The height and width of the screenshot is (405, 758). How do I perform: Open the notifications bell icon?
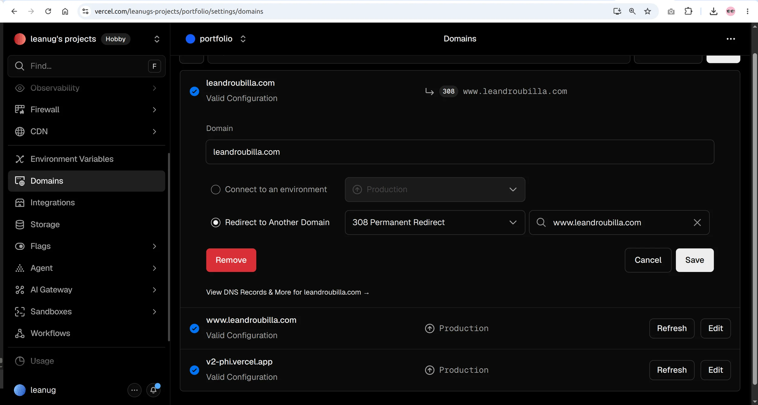pyautogui.click(x=153, y=390)
